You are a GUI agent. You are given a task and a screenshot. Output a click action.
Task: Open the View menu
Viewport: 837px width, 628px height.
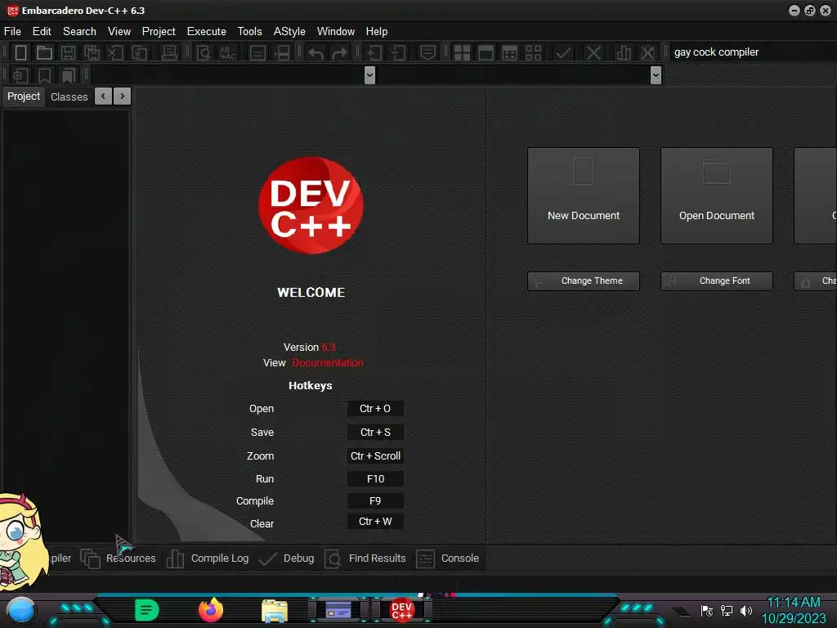pos(119,32)
